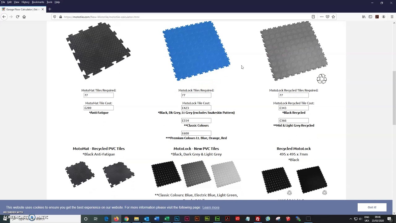Open the Firefox account icon
The image size is (396, 223).
click(x=384, y=17)
